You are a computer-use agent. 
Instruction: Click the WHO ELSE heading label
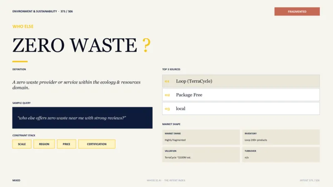point(23,27)
